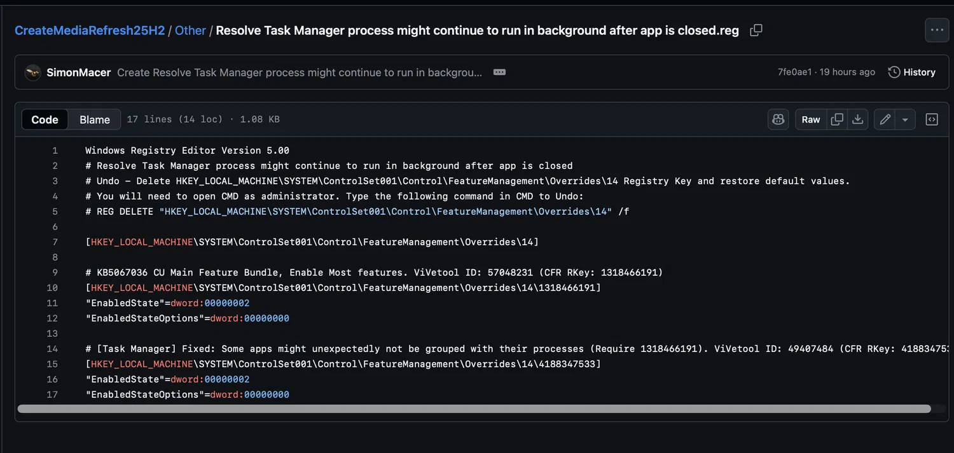The height and width of the screenshot is (453, 954).
Task: Click the horizontal code scrollbar
Action: coord(474,409)
